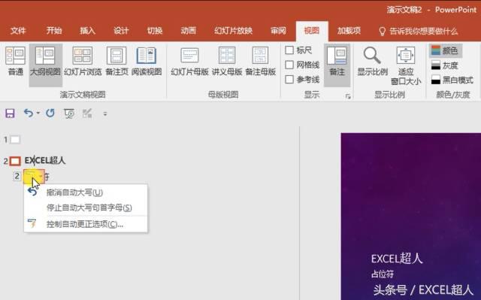Open the Design (设计) tab
The height and width of the screenshot is (300, 481).
point(121,31)
